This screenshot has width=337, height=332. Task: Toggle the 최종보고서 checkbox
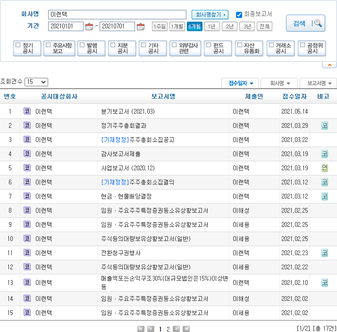point(239,15)
